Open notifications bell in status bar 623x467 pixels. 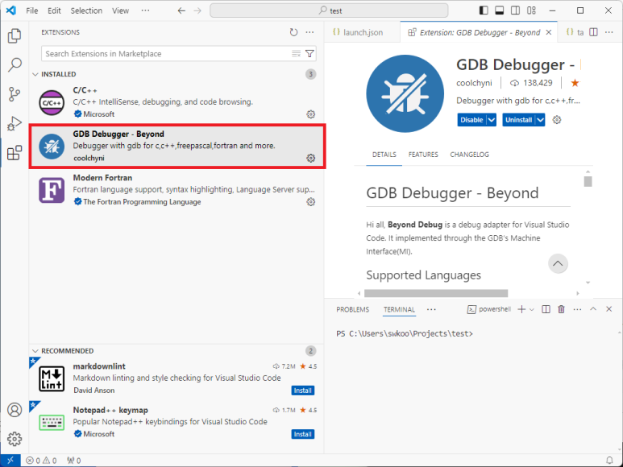[609, 461]
